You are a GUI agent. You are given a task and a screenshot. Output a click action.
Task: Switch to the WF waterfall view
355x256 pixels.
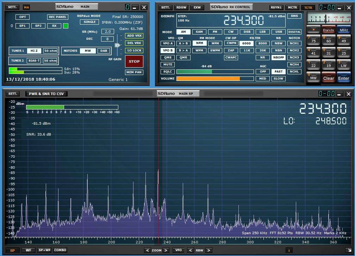29,250
